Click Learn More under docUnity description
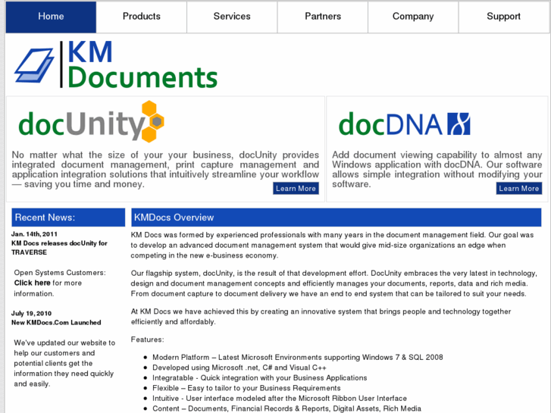The height and width of the screenshot is (413, 551). pos(296,189)
